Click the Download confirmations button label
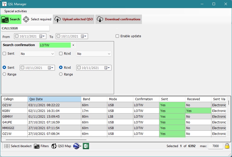The image size is (232, 157). 123,19
